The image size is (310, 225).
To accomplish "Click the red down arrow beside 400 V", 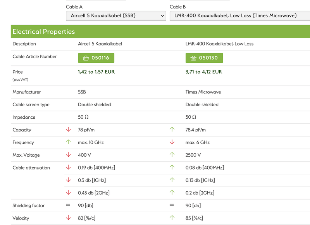I will coord(69,155).
